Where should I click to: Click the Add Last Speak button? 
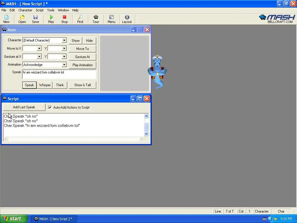click(x=24, y=107)
